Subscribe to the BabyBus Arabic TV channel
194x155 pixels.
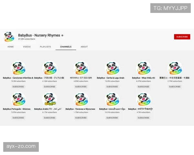(49, 118)
